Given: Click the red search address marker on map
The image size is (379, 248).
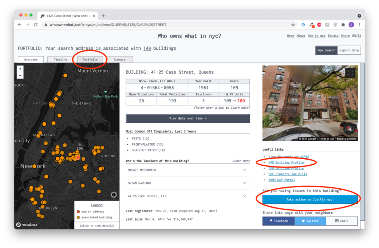Looking at the screenshot, I should (x=78, y=157).
